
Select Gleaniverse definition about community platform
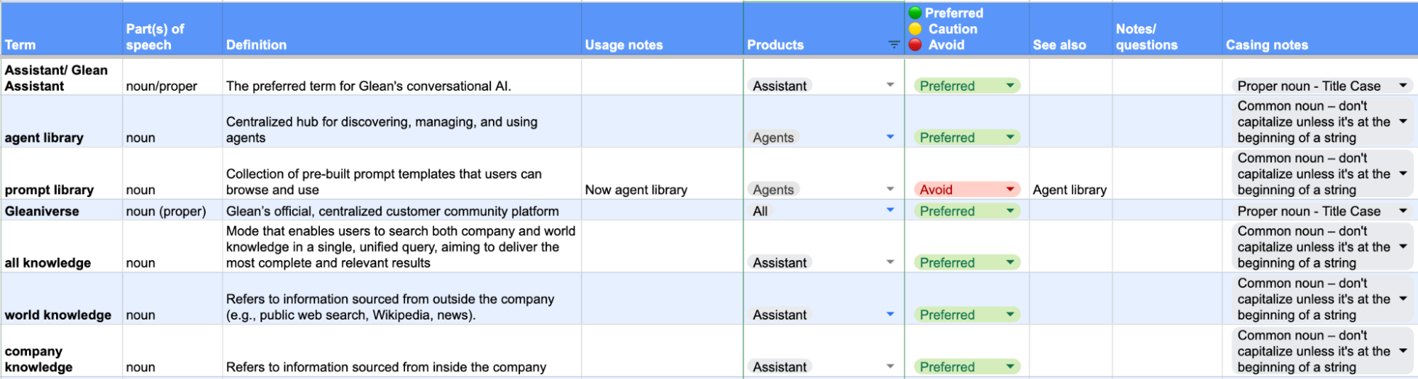401,210
